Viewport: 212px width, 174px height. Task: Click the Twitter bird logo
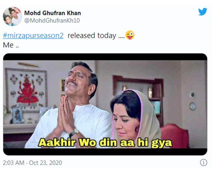(x=203, y=12)
